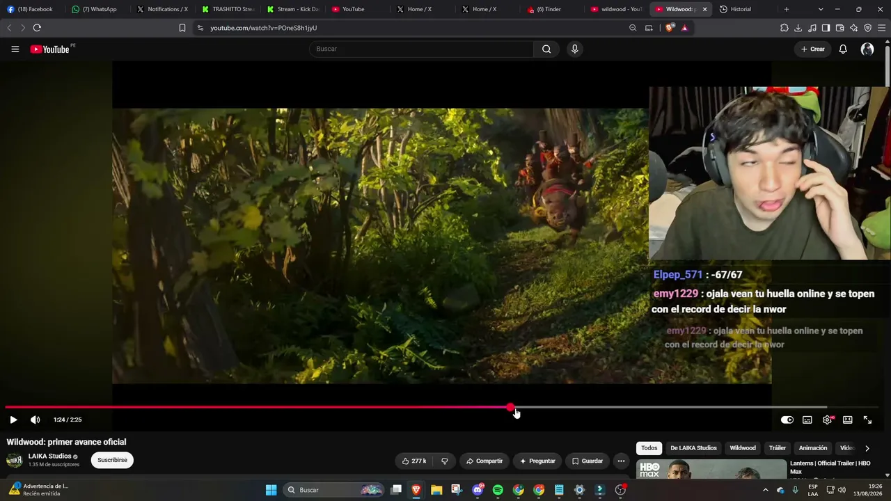The width and height of the screenshot is (891, 501).
Task: Open Brave Rewards triangle icon
Action: pyautogui.click(x=685, y=28)
